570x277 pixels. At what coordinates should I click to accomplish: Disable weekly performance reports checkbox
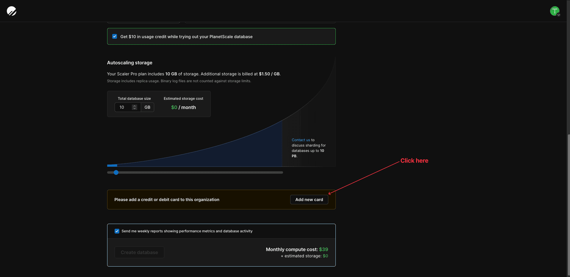pos(117,231)
